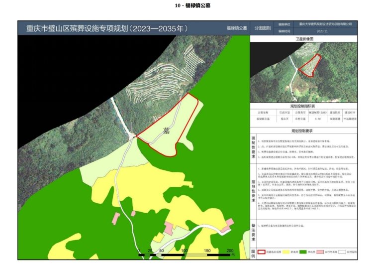Click the "规划控制要求" heading
Viewport: 376px width, 264px height.
(302, 131)
